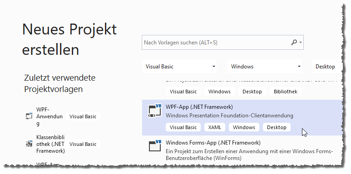This screenshot has width=351, height=174.
Task: Click the Windows tag of WPF-App
Action: click(244, 127)
